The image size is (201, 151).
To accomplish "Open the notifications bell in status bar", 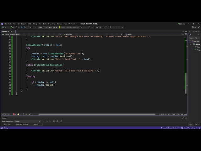I will pos(199,128).
